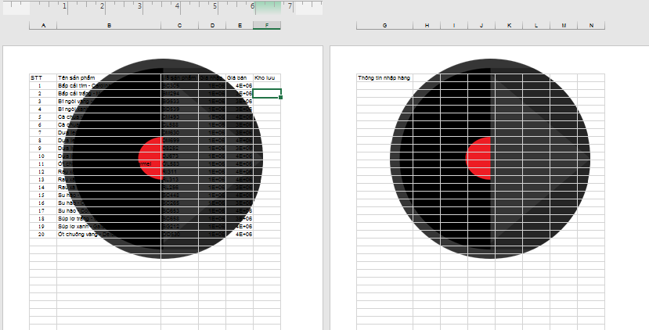Click ruler mark 7 at the page margin
Screen dimensions: 649x330
pyautogui.click(x=290, y=6)
